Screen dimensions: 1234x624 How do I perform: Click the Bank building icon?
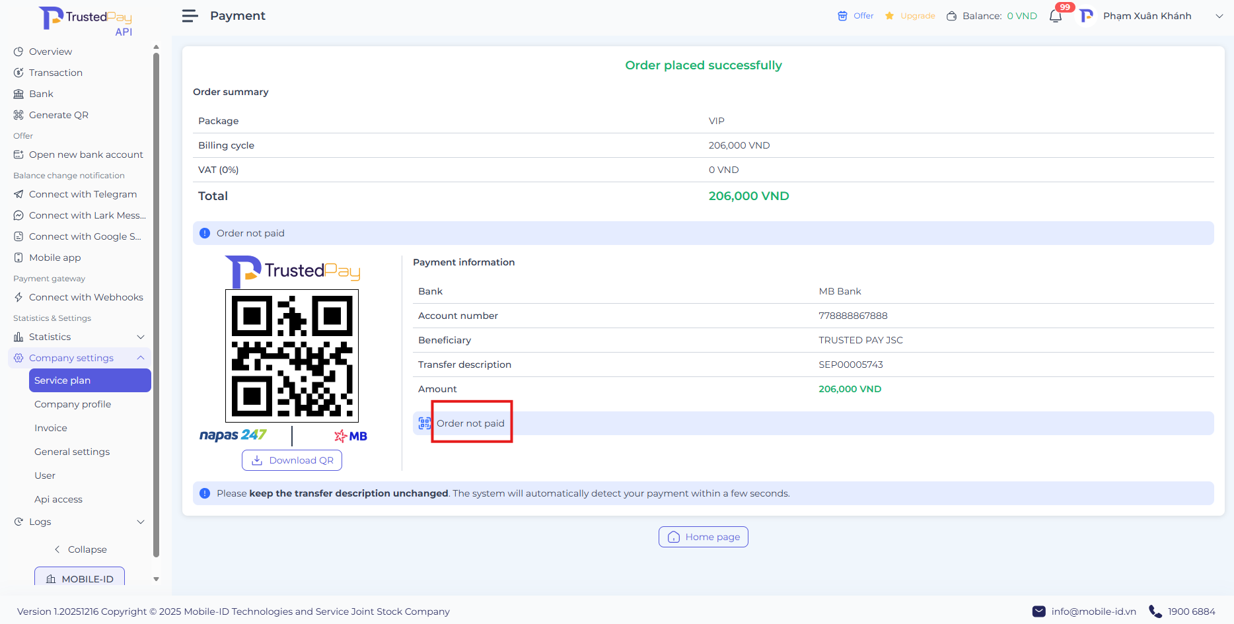tap(18, 94)
